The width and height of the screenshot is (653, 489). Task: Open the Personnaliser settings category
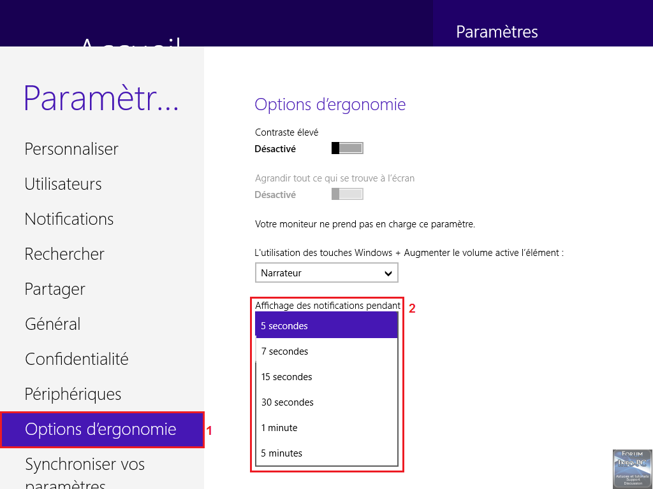point(71,149)
